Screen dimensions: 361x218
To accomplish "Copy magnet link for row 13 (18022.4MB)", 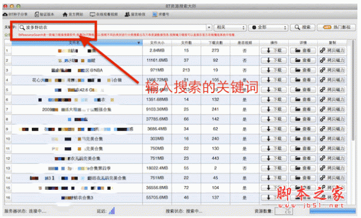I will coord(332,168).
